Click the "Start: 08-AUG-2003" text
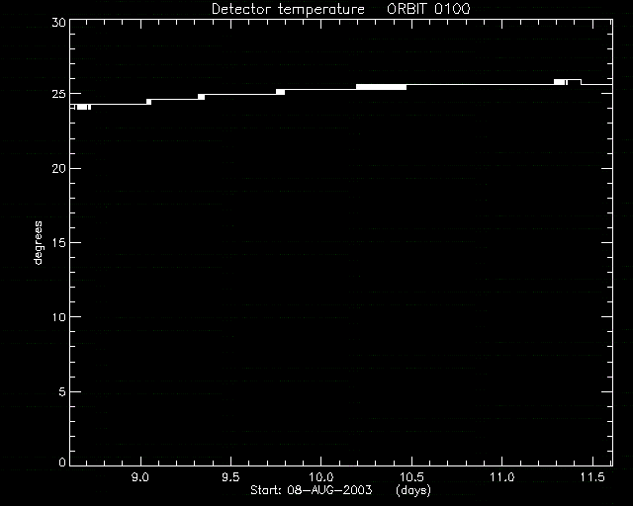633x506 pixels. point(311,490)
